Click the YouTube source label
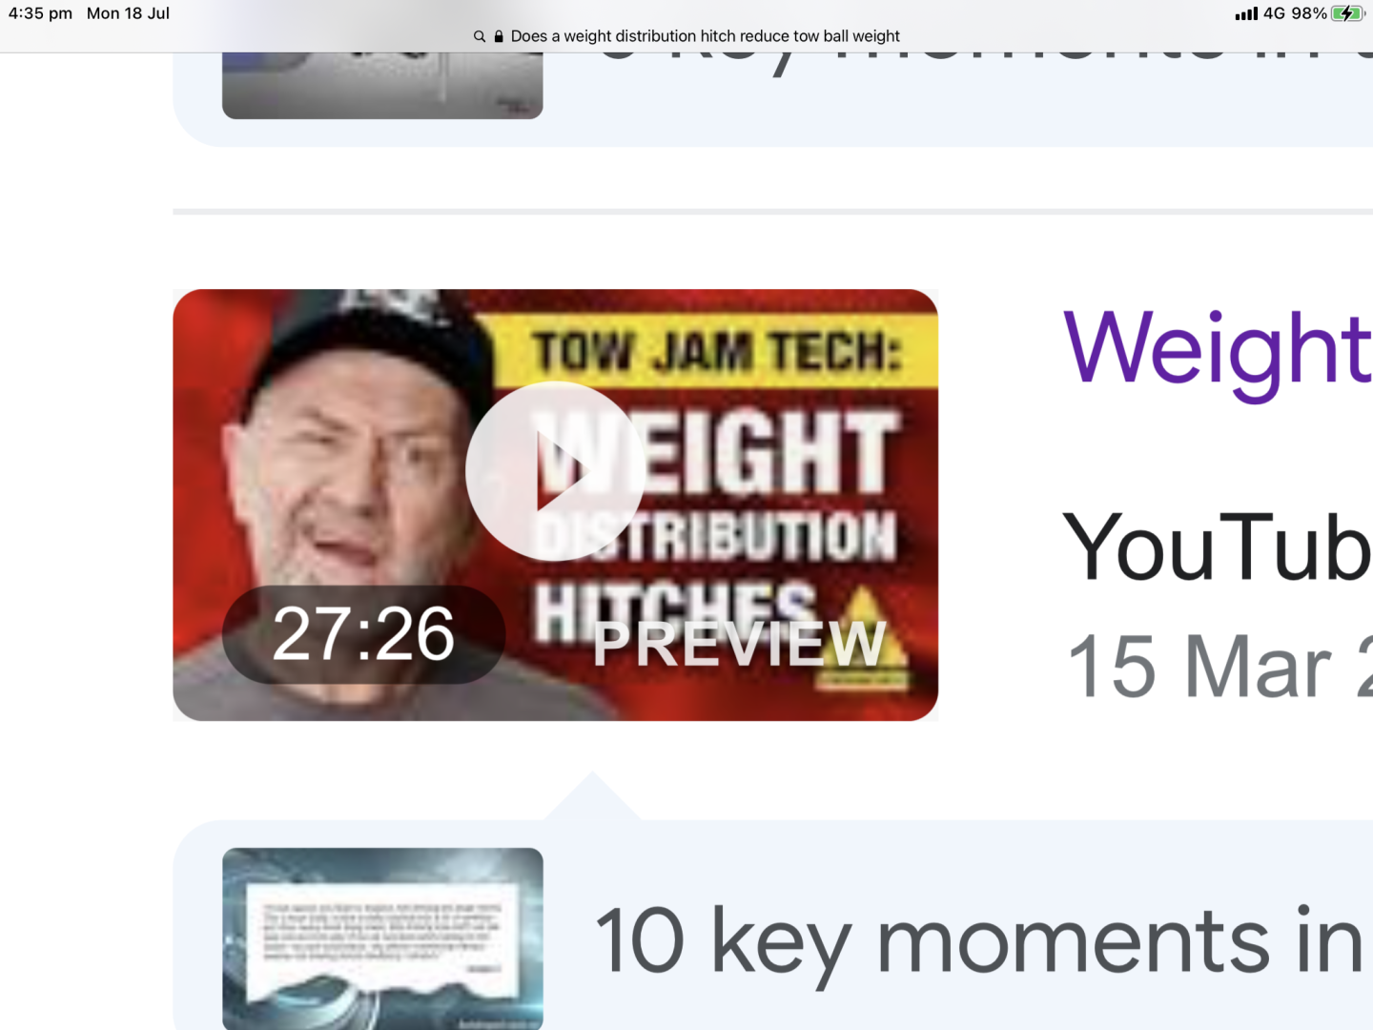This screenshot has width=1373, height=1030. coord(1218,546)
